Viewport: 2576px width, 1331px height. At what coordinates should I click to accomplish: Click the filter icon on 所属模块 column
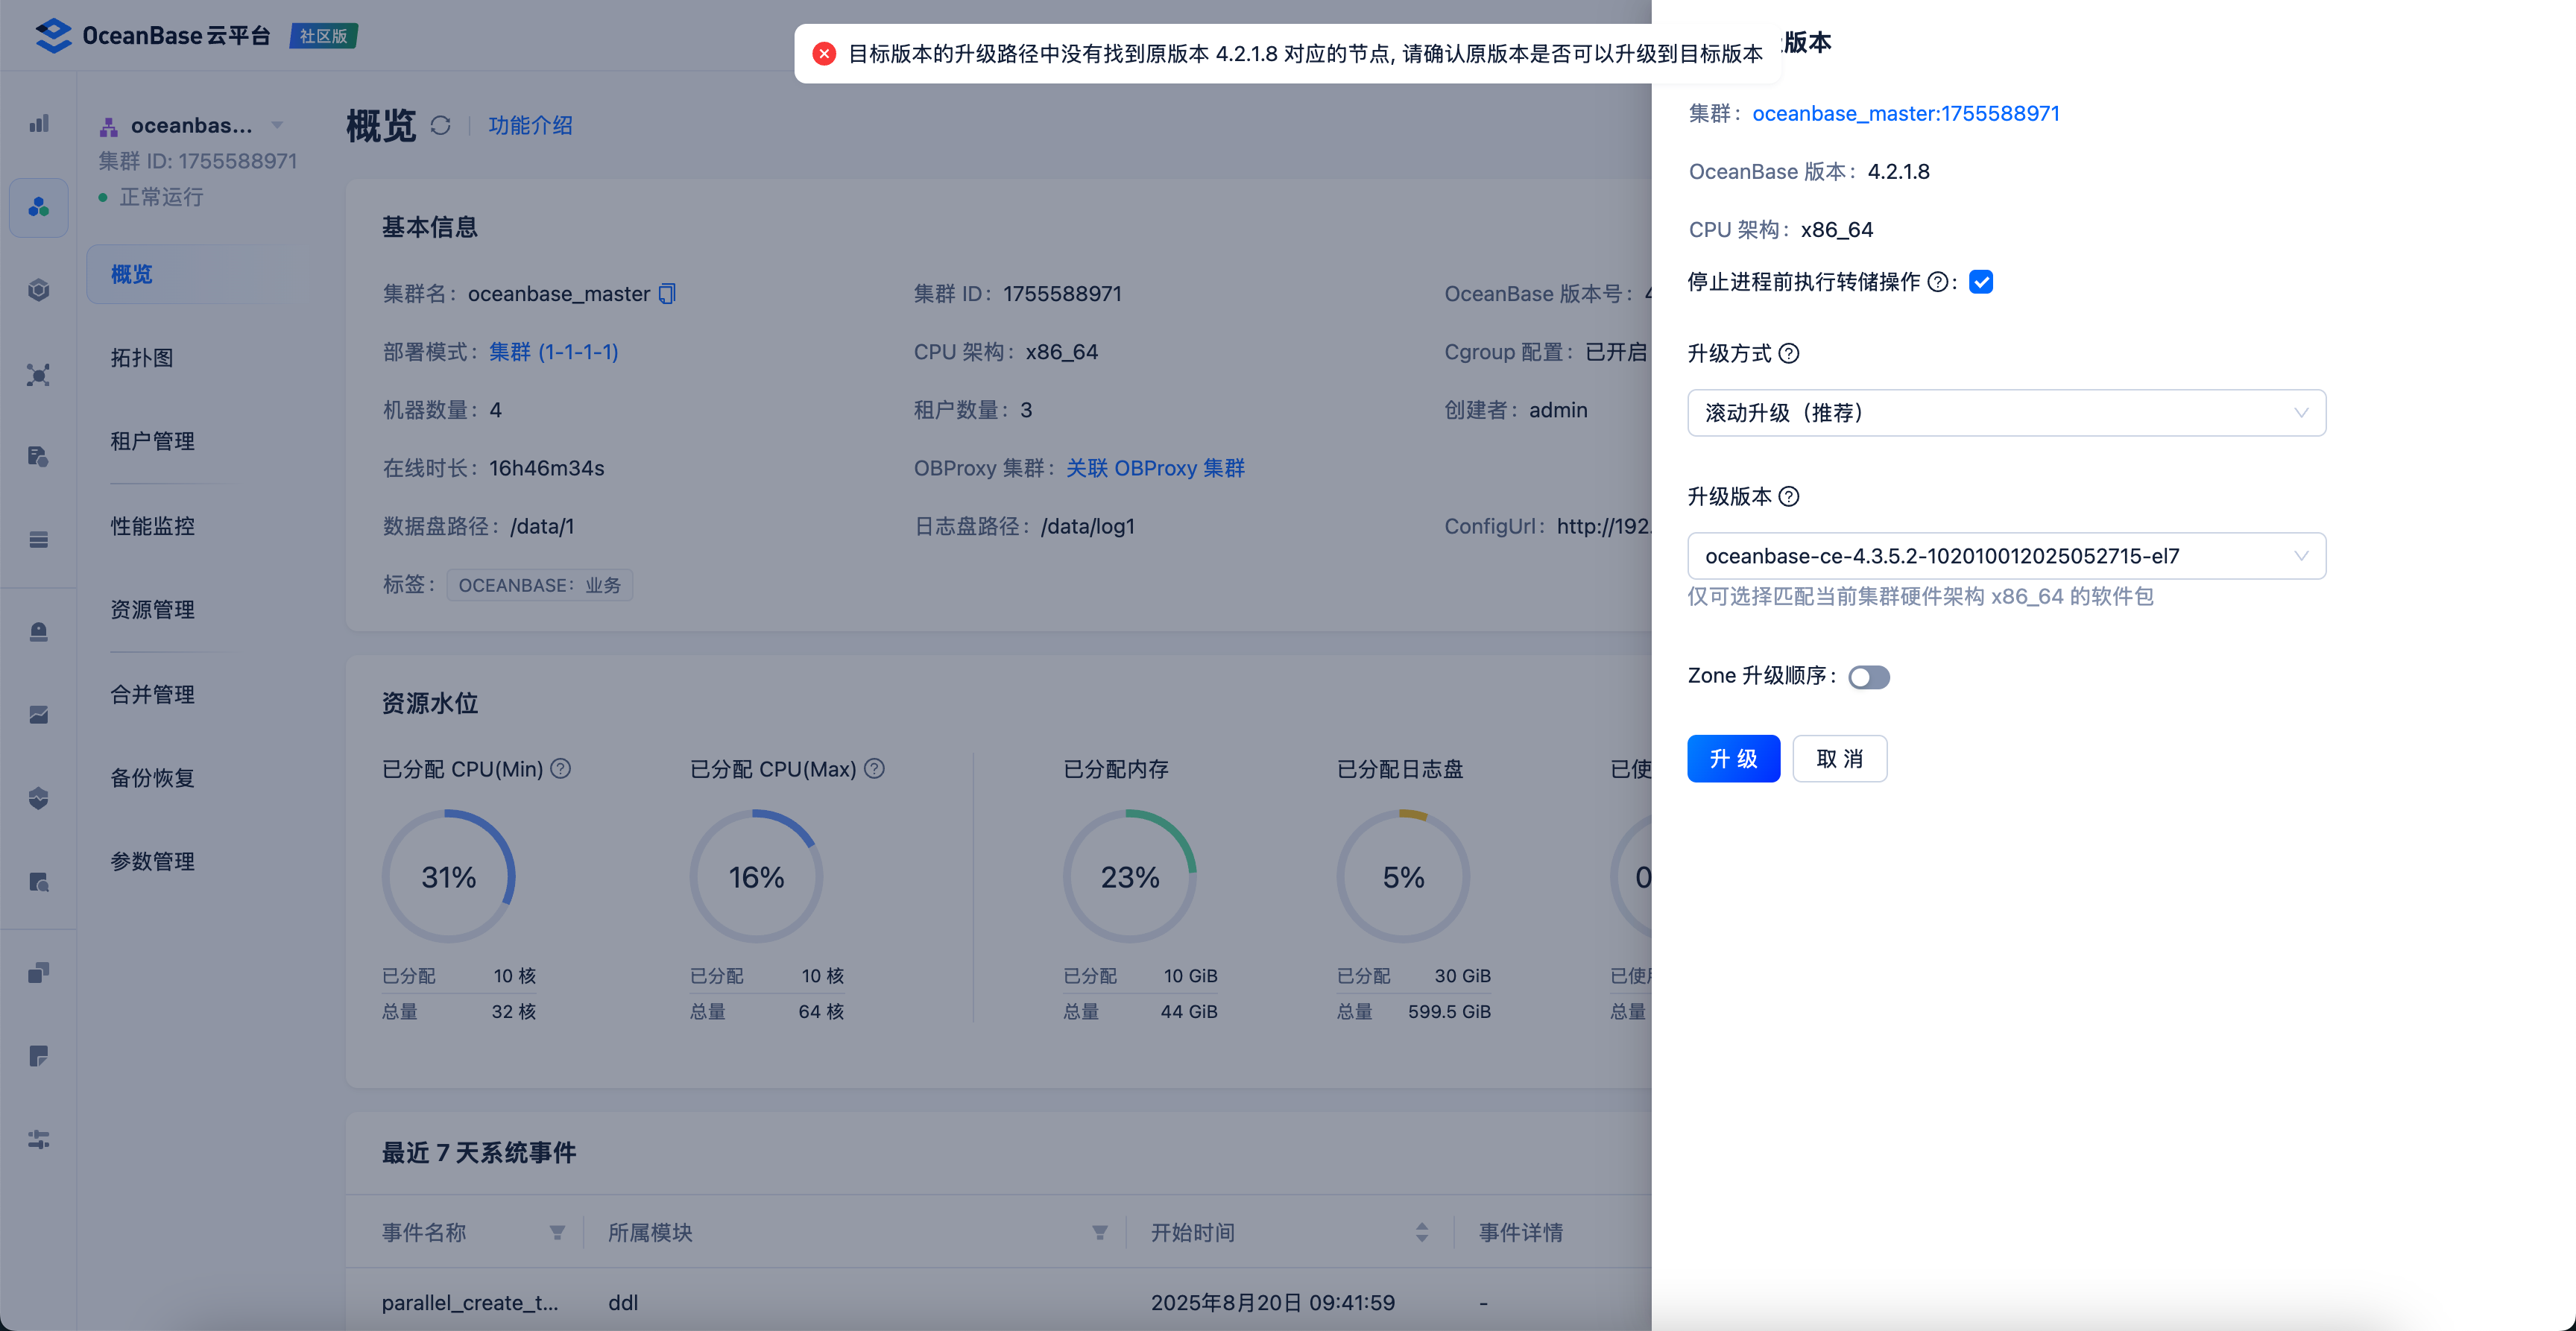(1100, 1232)
